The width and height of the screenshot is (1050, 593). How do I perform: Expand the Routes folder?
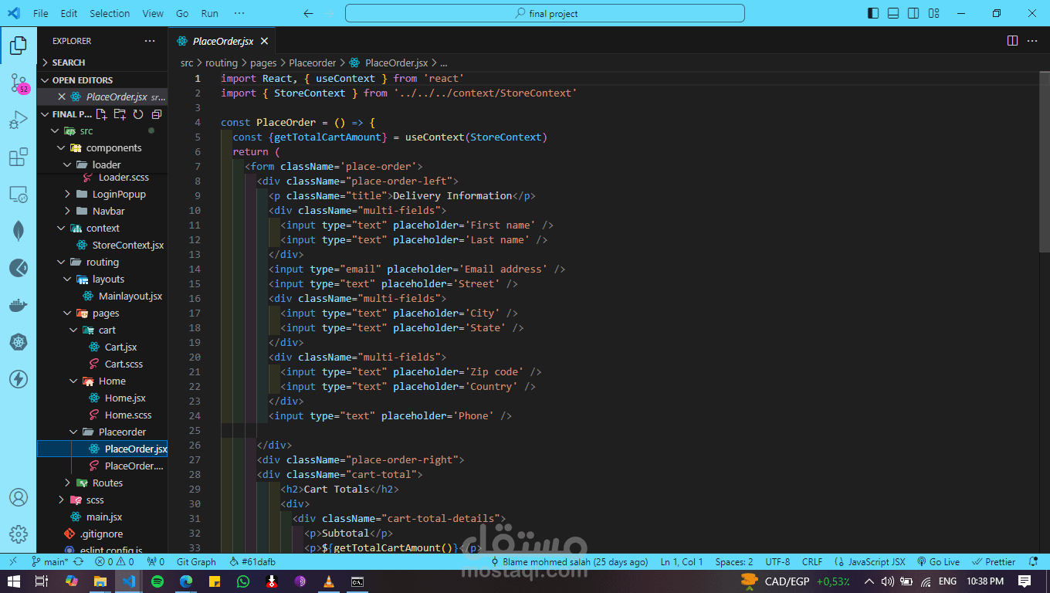[x=102, y=483]
